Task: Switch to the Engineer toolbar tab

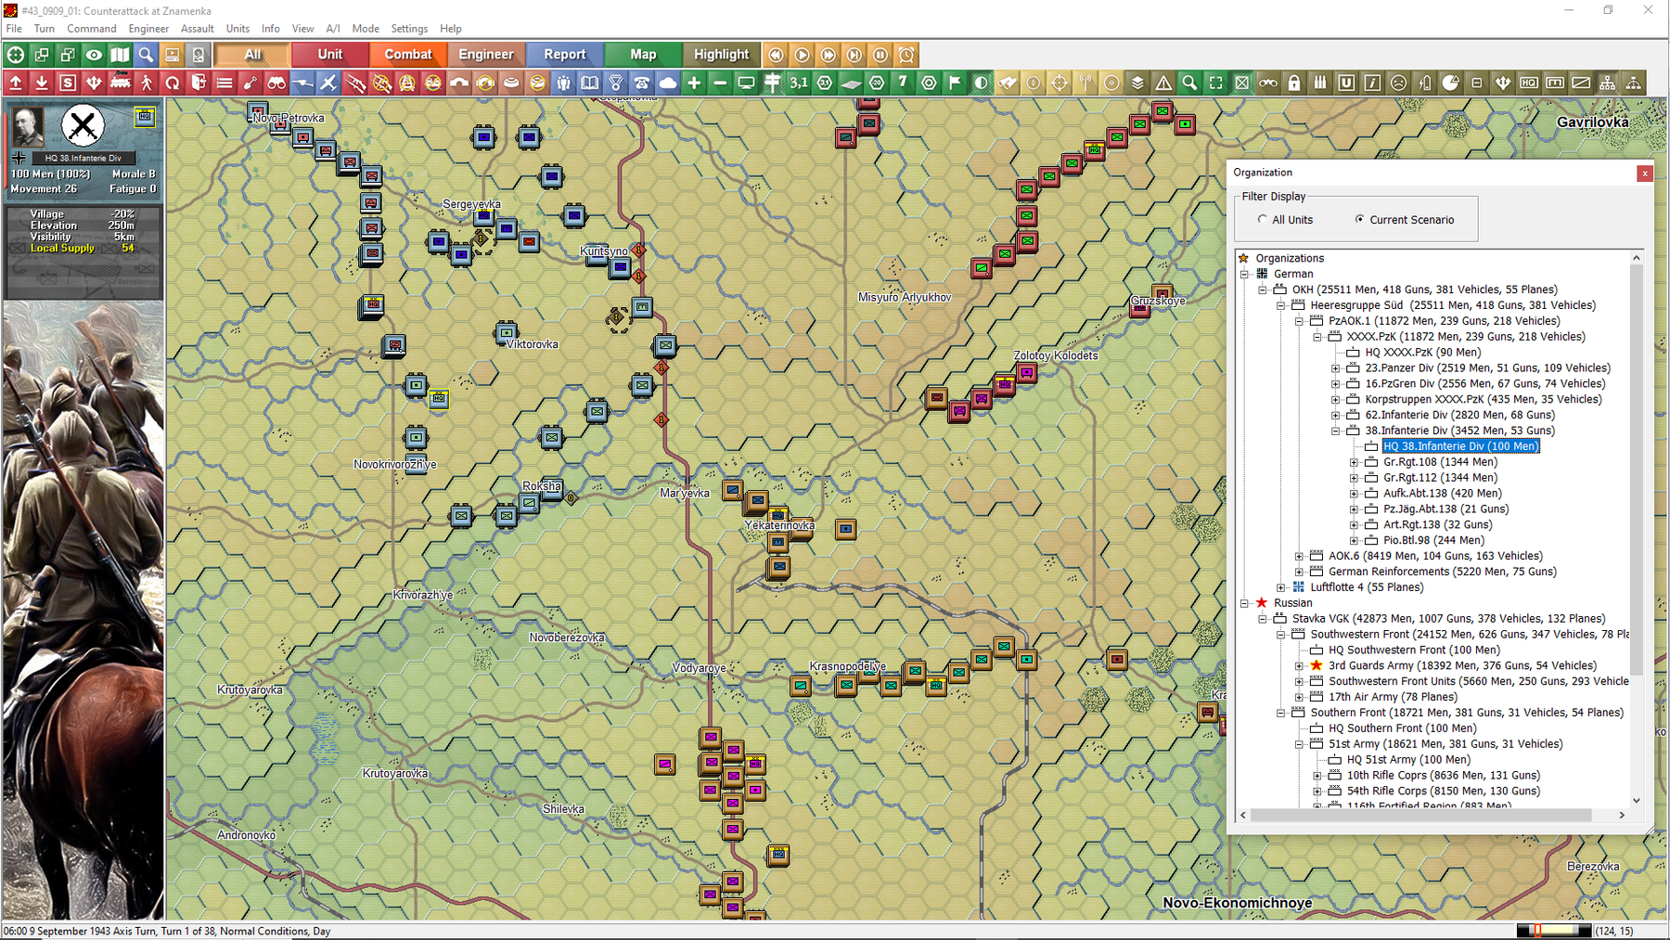Action: 485,55
